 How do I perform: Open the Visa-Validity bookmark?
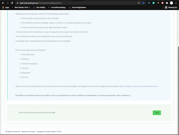[39, 8]
